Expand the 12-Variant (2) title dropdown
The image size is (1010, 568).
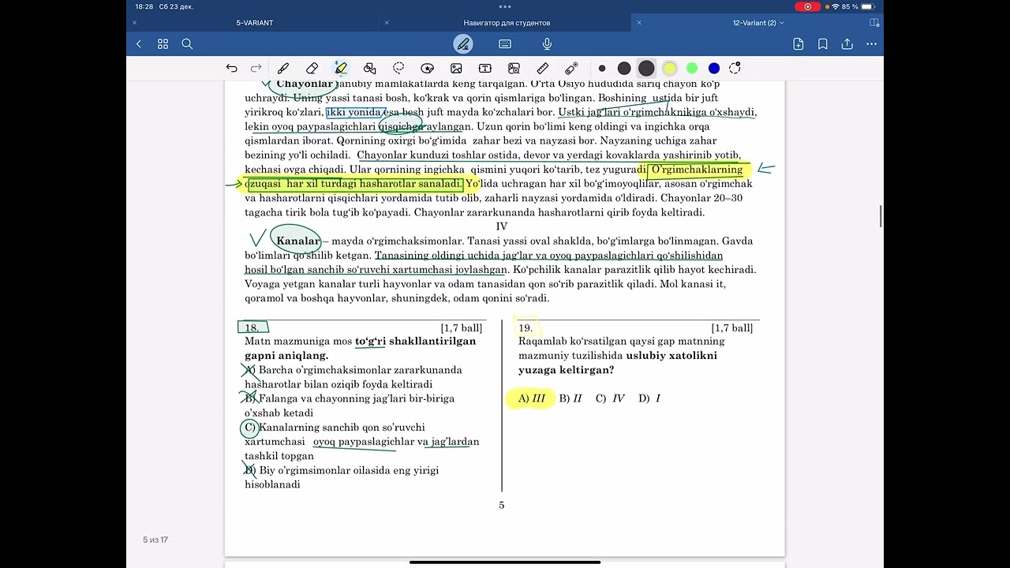click(x=782, y=23)
